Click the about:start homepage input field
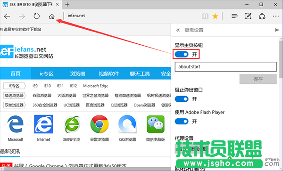Image resolution: width=283 pixels, height=171 pixels. pos(225,67)
